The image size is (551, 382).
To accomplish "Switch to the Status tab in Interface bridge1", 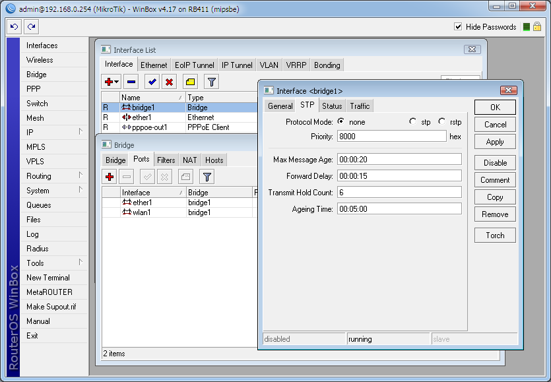I will pos(332,106).
